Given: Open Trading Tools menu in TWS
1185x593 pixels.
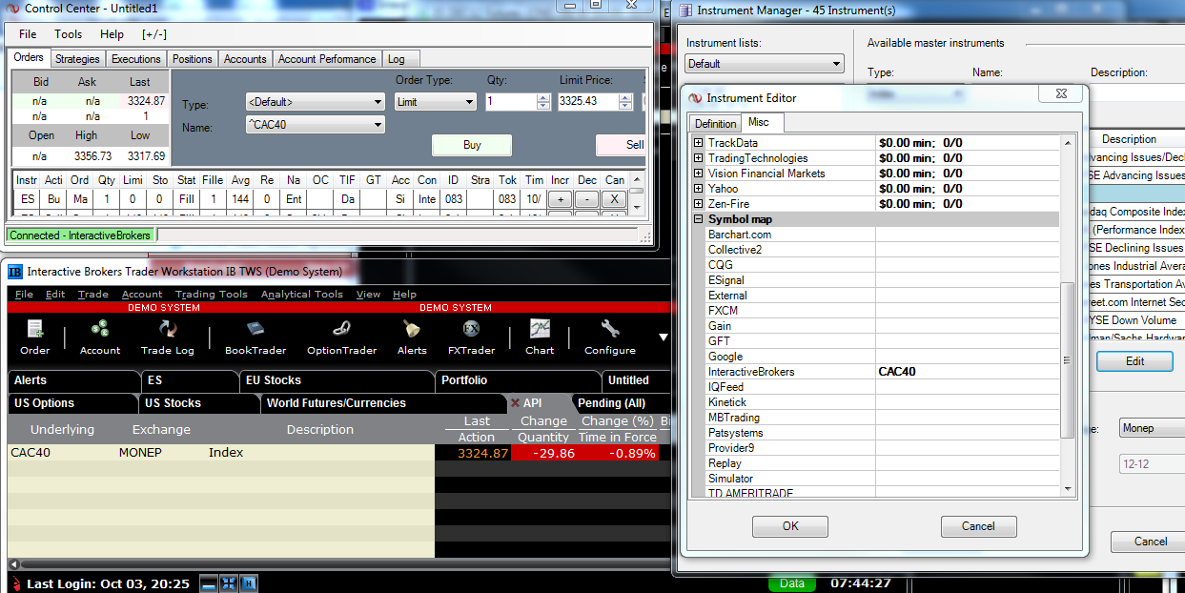Looking at the screenshot, I should [x=211, y=295].
